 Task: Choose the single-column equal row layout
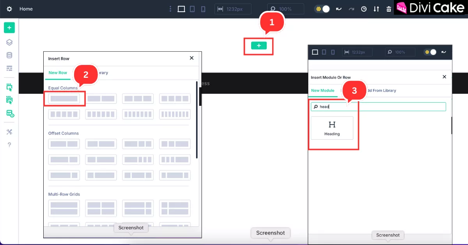pos(64,98)
